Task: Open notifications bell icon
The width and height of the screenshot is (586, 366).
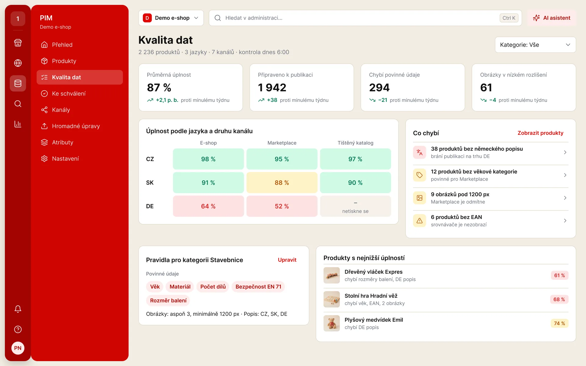Action: click(18, 309)
